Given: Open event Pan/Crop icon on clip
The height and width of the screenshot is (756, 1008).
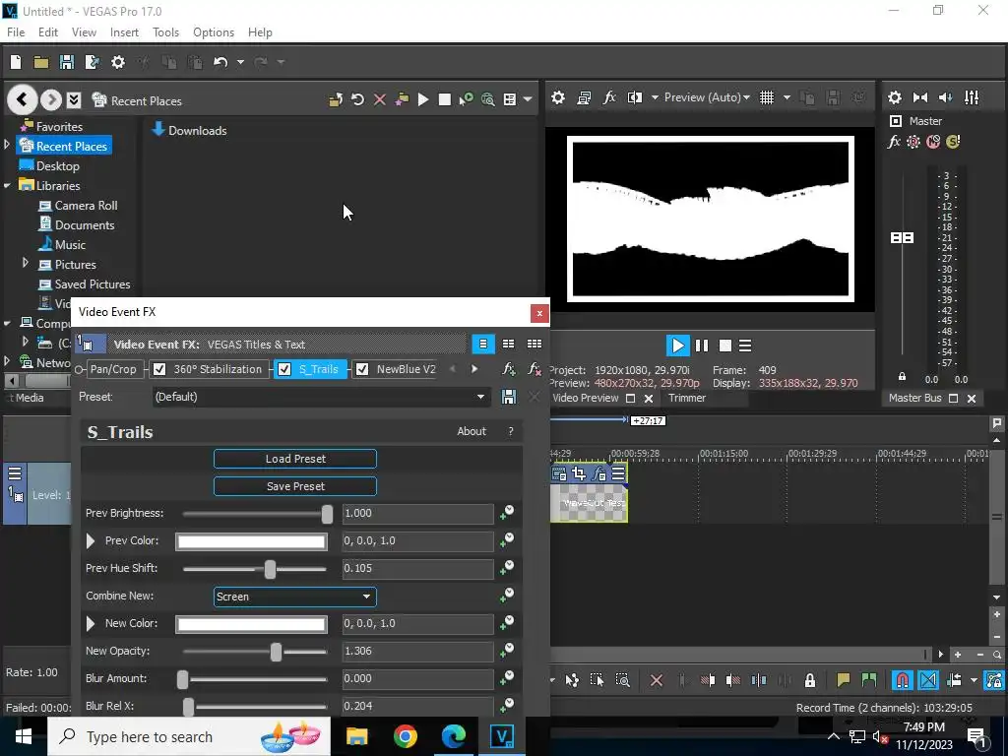Looking at the screenshot, I should (579, 473).
